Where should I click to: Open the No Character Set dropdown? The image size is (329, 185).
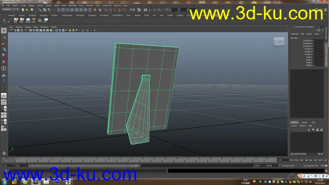(311, 166)
